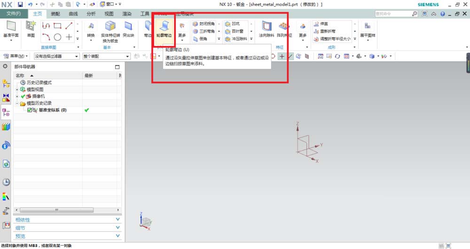Switch to the 渲染 render tab
470x249 pixels.
(127, 14)
